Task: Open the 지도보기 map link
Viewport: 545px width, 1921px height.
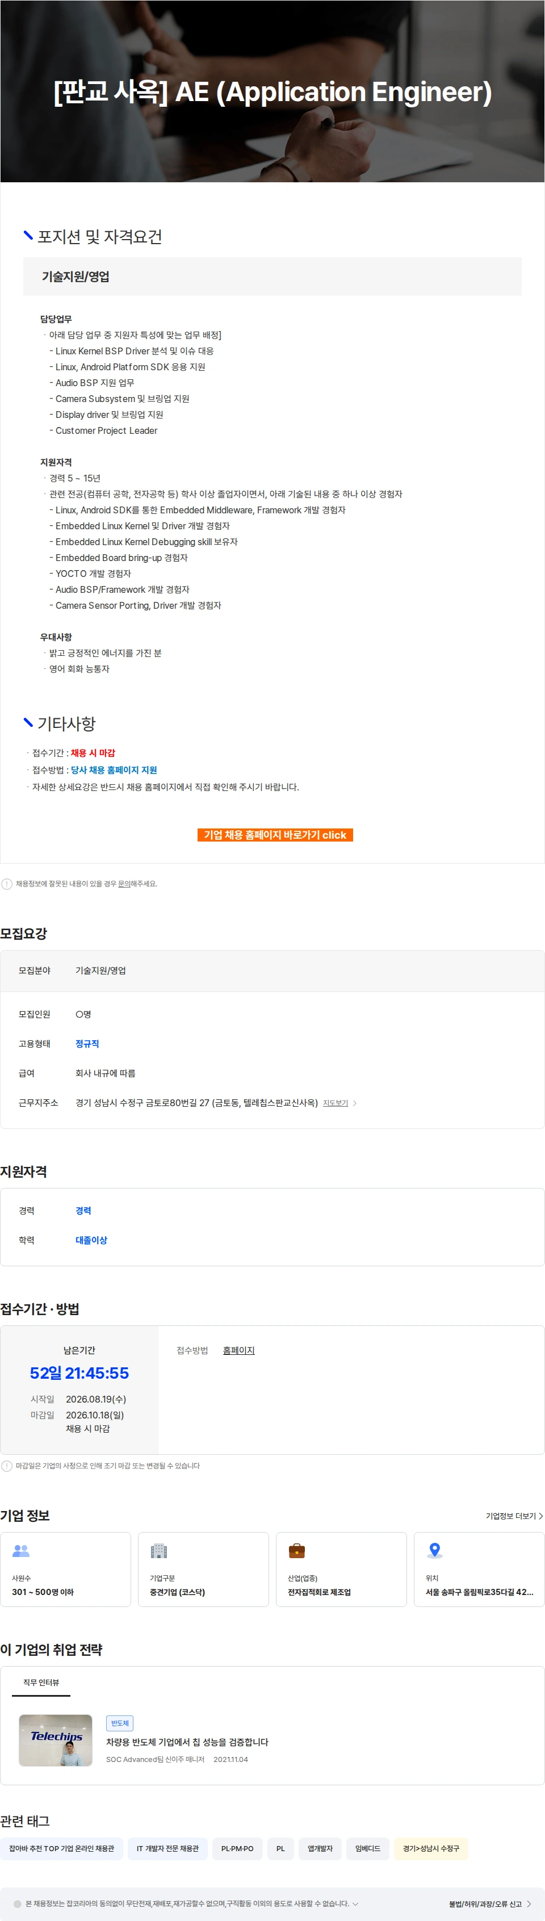Action: click(x=335, y=1103)
